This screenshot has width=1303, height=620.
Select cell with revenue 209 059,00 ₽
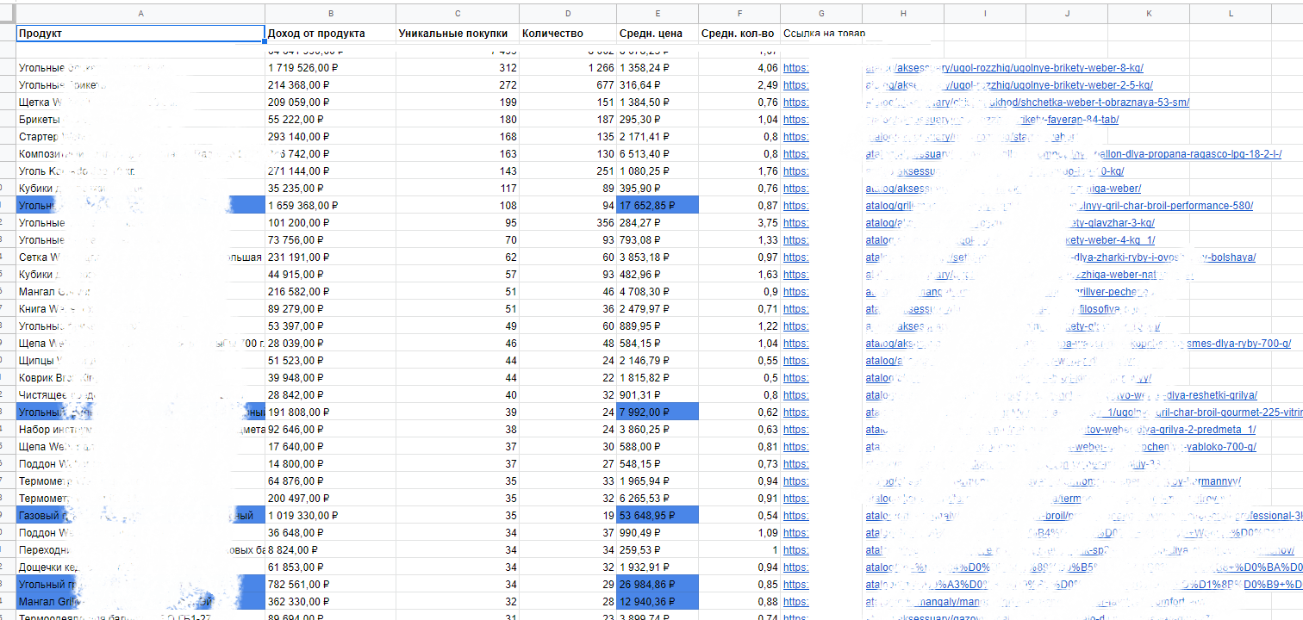[330, 102]
